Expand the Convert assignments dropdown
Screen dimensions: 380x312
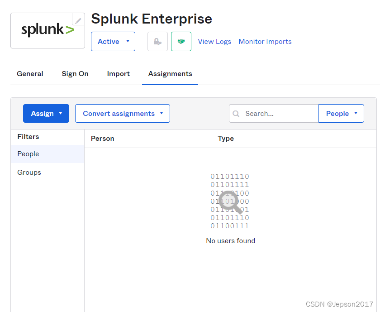point(123,114)
